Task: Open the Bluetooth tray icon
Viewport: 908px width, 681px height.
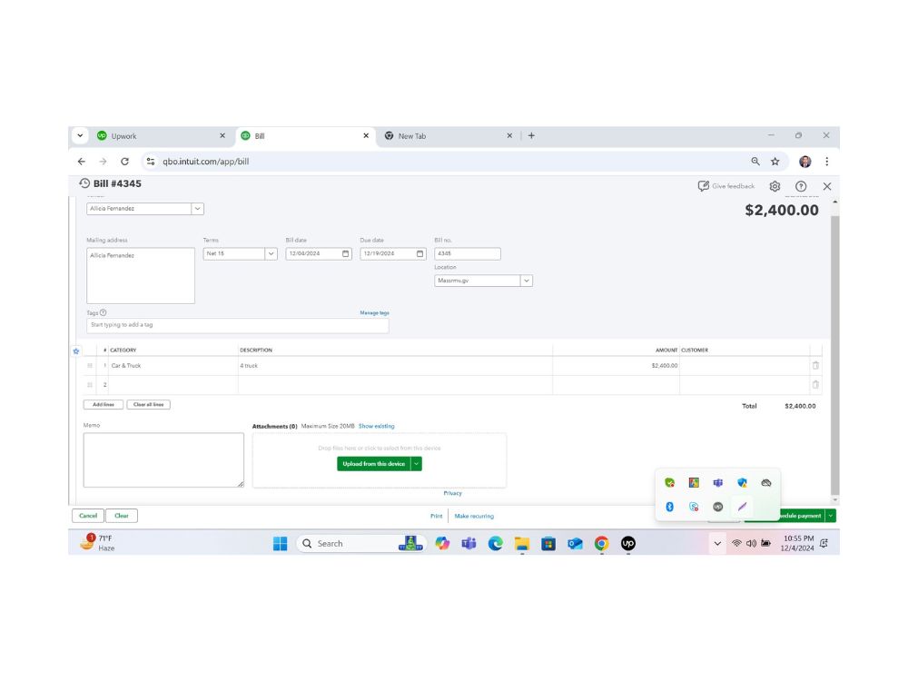Action: coord(669,507)
